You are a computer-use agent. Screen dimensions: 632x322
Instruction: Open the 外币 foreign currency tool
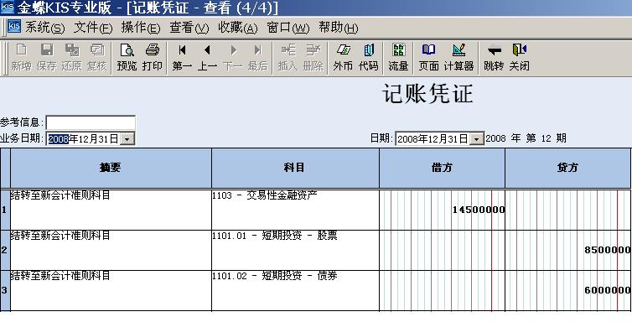pyautogui.click(x=343, y=58)
